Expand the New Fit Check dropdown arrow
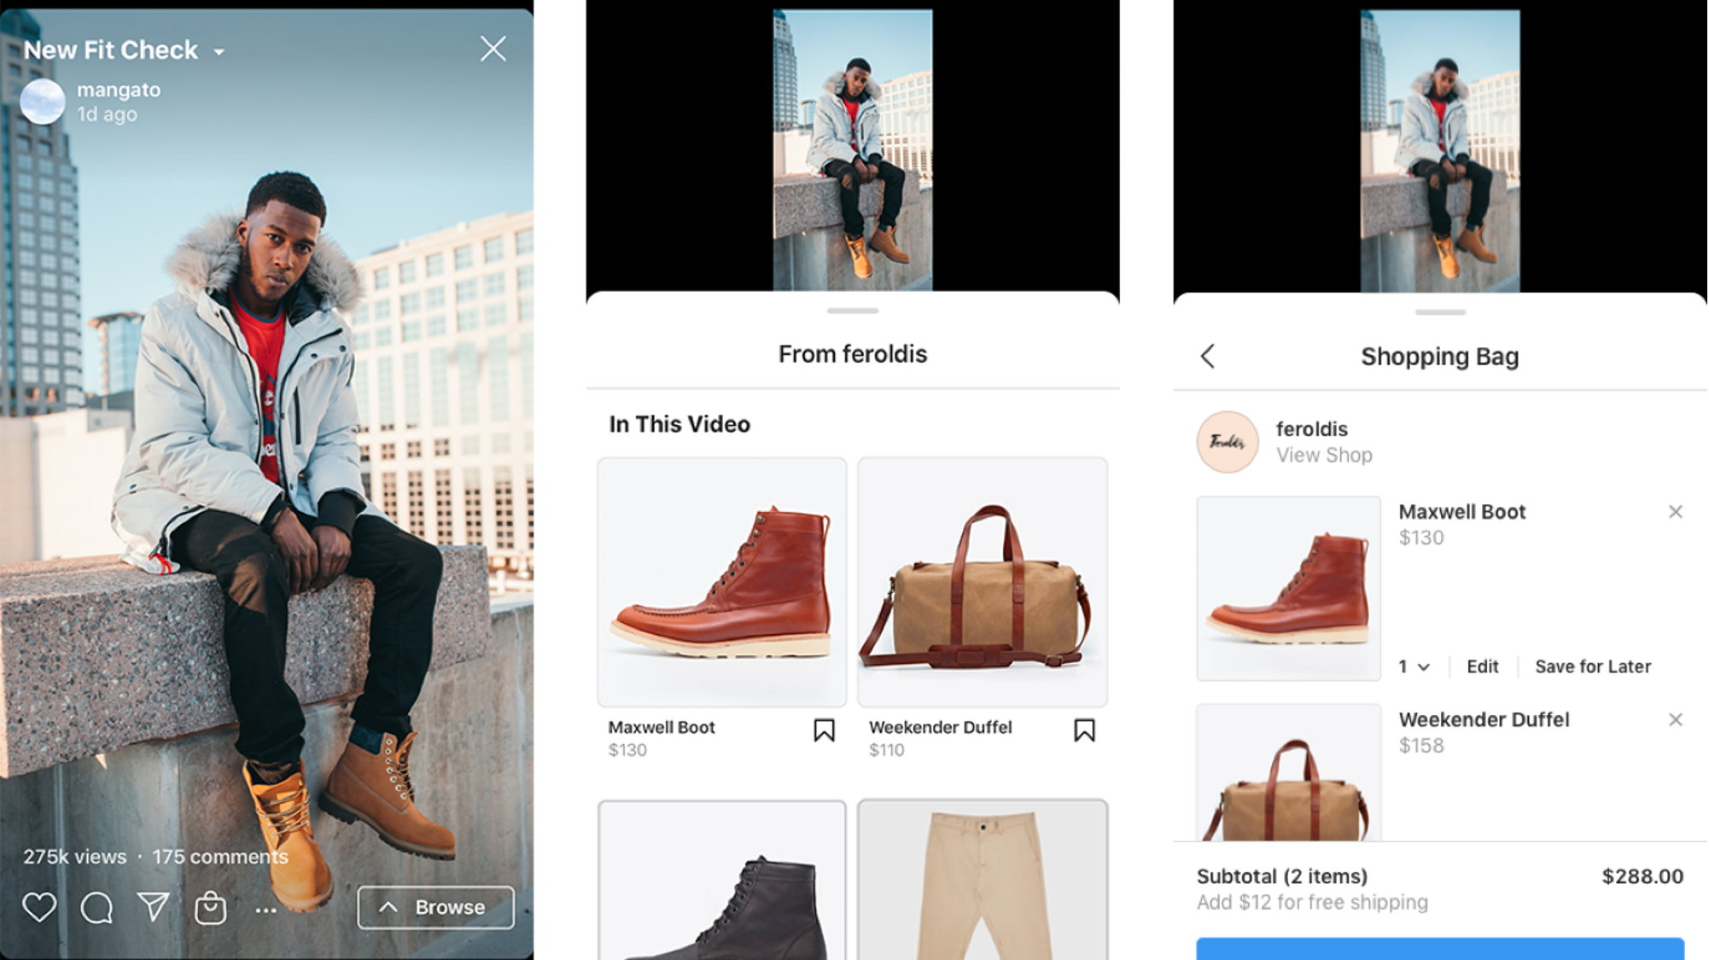 tap(219, 52)
